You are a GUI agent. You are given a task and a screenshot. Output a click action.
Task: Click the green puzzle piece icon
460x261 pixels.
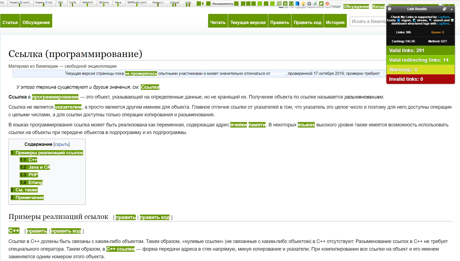pyautogui.click(x=321, y=4)
